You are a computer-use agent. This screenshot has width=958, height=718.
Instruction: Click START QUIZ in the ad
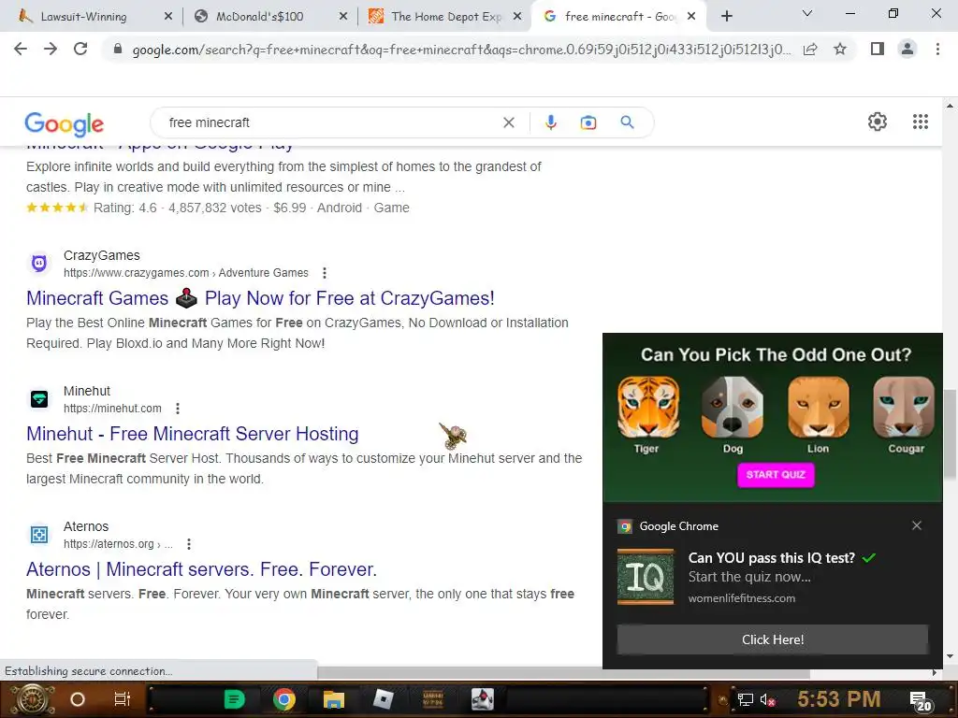[x=776, y=475]
